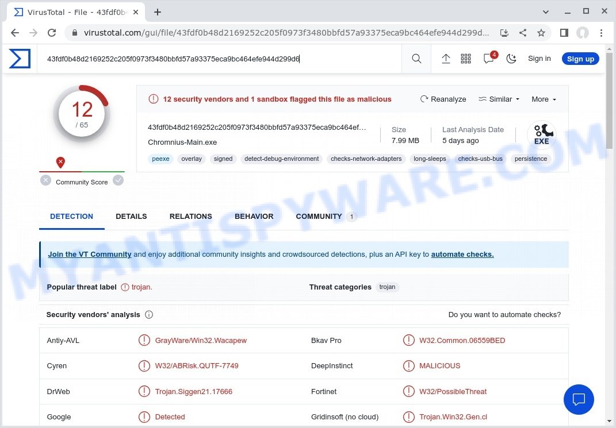
Task: Toggle the browser side panel icon
Action: (564, 33)
